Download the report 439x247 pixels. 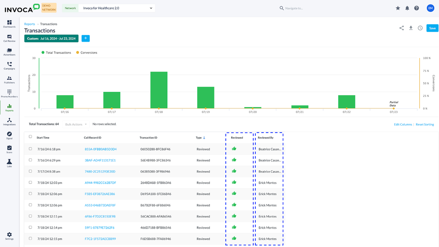411,28
